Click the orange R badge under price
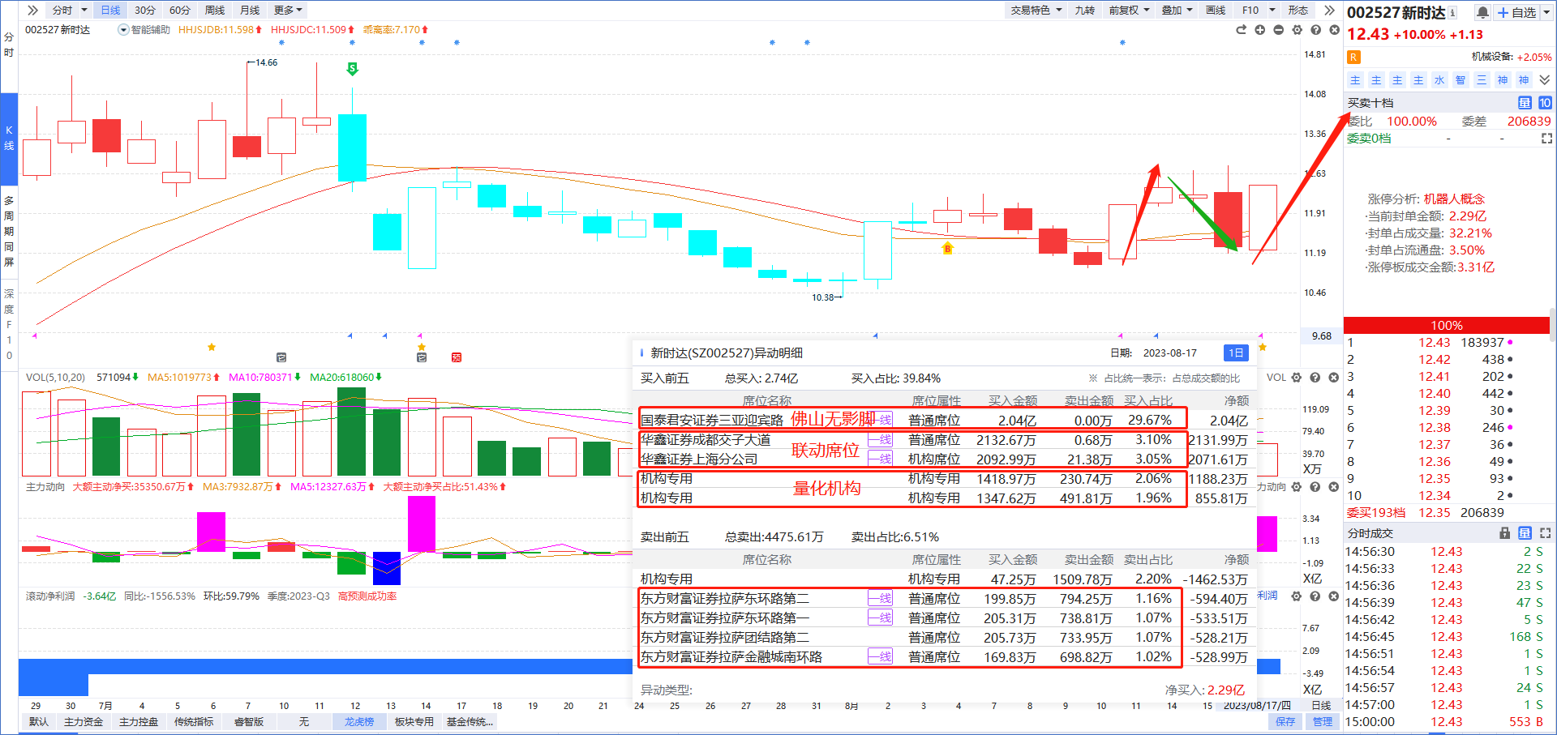The width and height of the screenshot is (1557, 735). [1353, 57]
